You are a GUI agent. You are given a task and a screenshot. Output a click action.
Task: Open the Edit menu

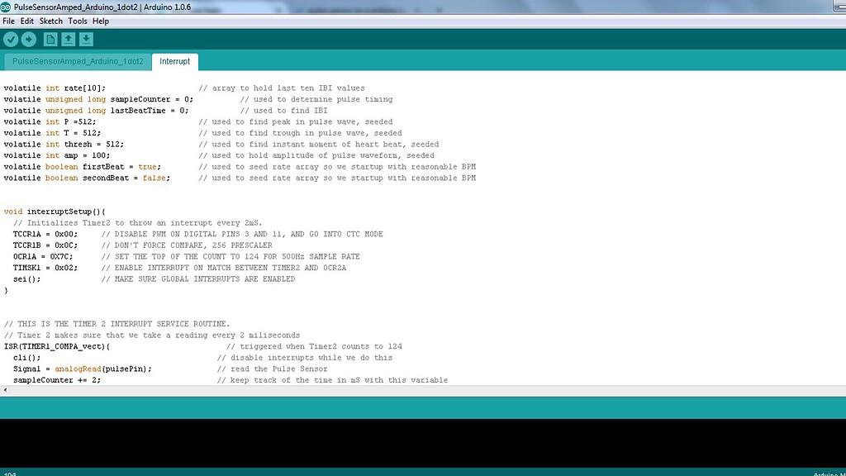coord(27,21)
